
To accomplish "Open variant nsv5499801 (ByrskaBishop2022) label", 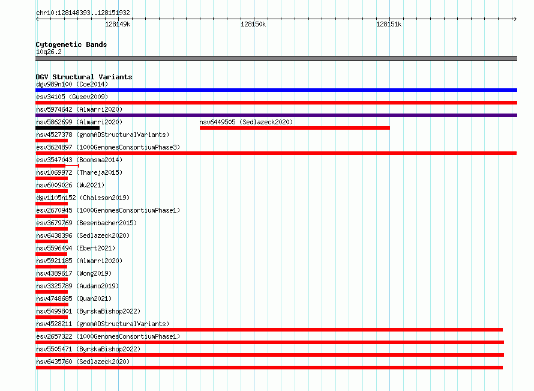I will 88,311.
